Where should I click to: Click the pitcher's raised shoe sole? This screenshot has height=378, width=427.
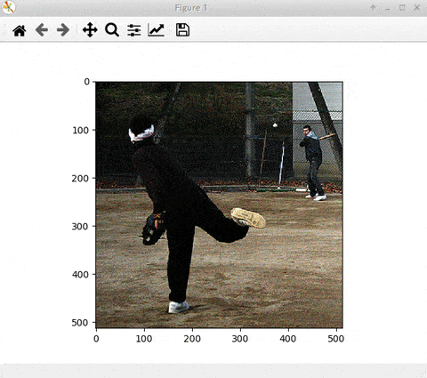pos(248,218)
